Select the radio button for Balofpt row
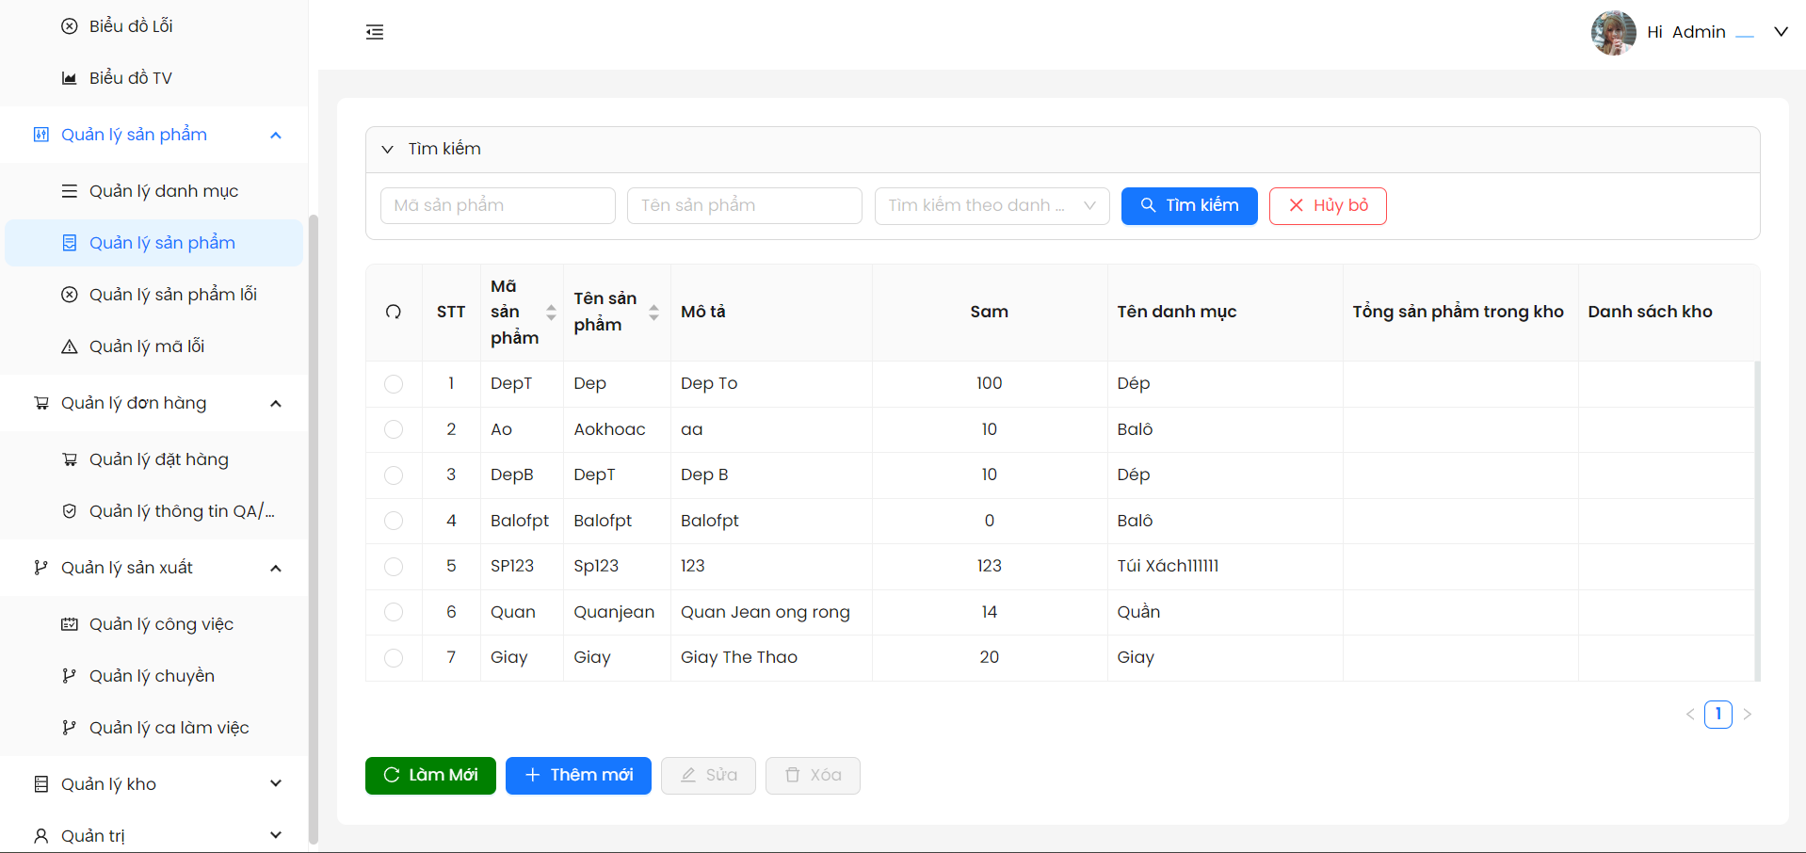 pyautogui.click(x=394, y=521)
